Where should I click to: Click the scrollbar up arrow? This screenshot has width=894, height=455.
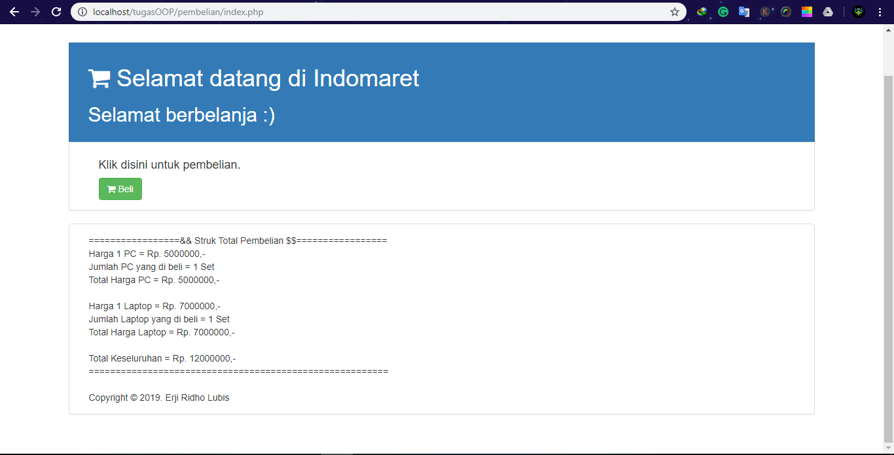888,31
